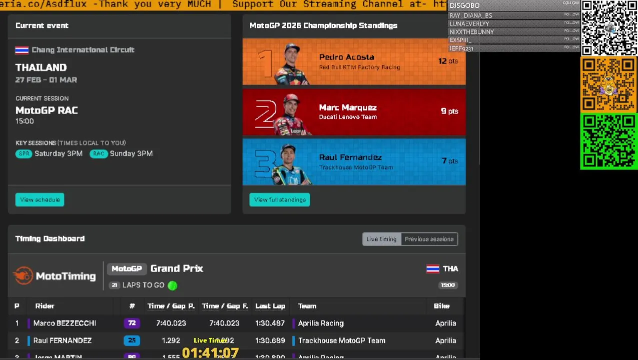
Task: Click the green track status indicator
Action: (x=173, y=285)
